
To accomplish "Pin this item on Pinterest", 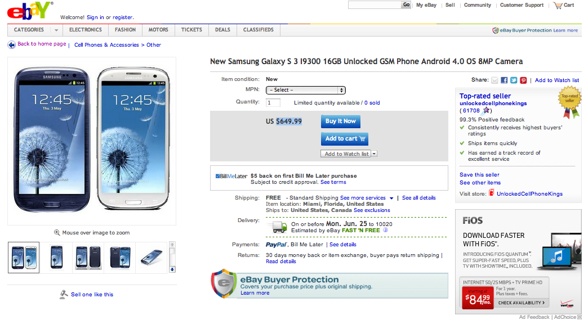I will pyautogui.click(x=523, y=80).
